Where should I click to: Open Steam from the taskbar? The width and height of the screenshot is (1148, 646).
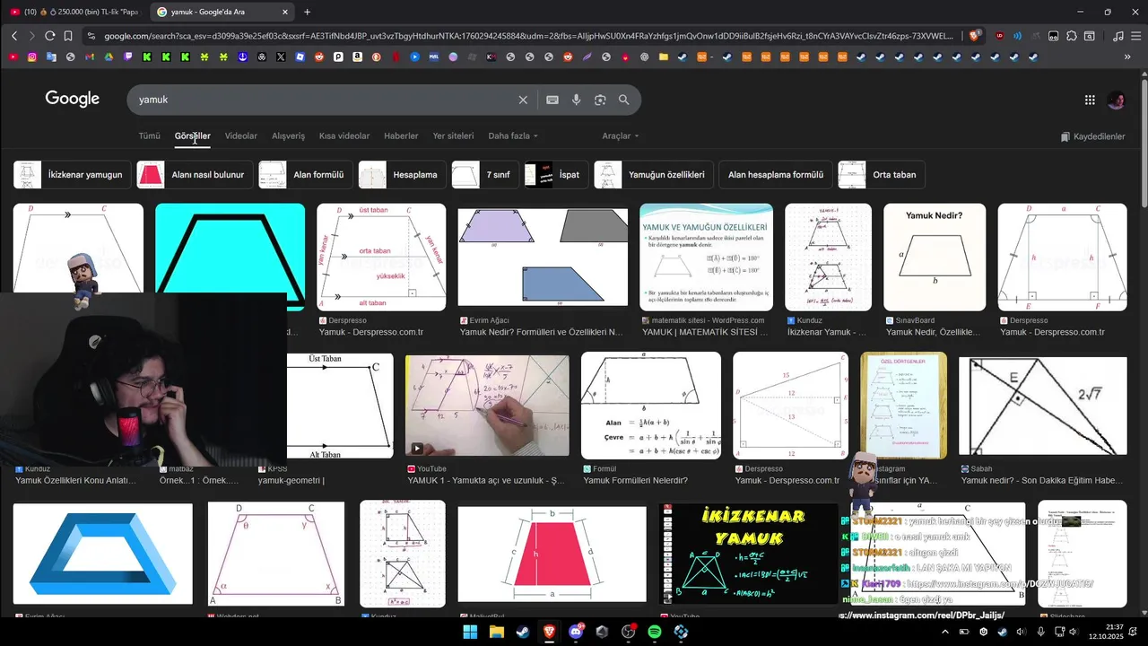click(x=522, y=632)
